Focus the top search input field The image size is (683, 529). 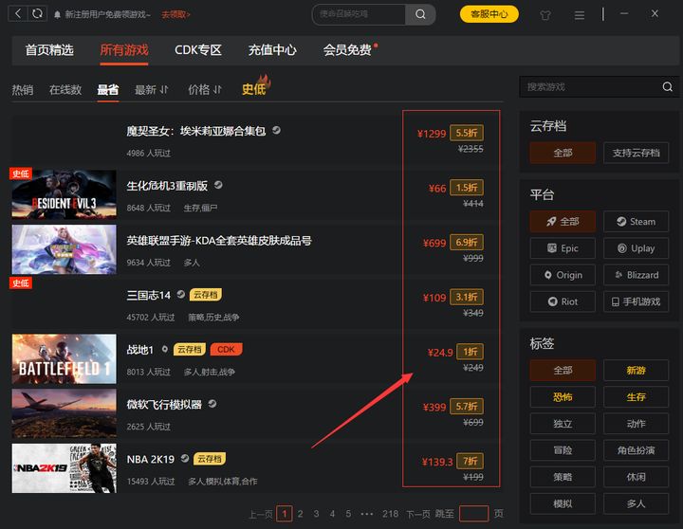360,14
